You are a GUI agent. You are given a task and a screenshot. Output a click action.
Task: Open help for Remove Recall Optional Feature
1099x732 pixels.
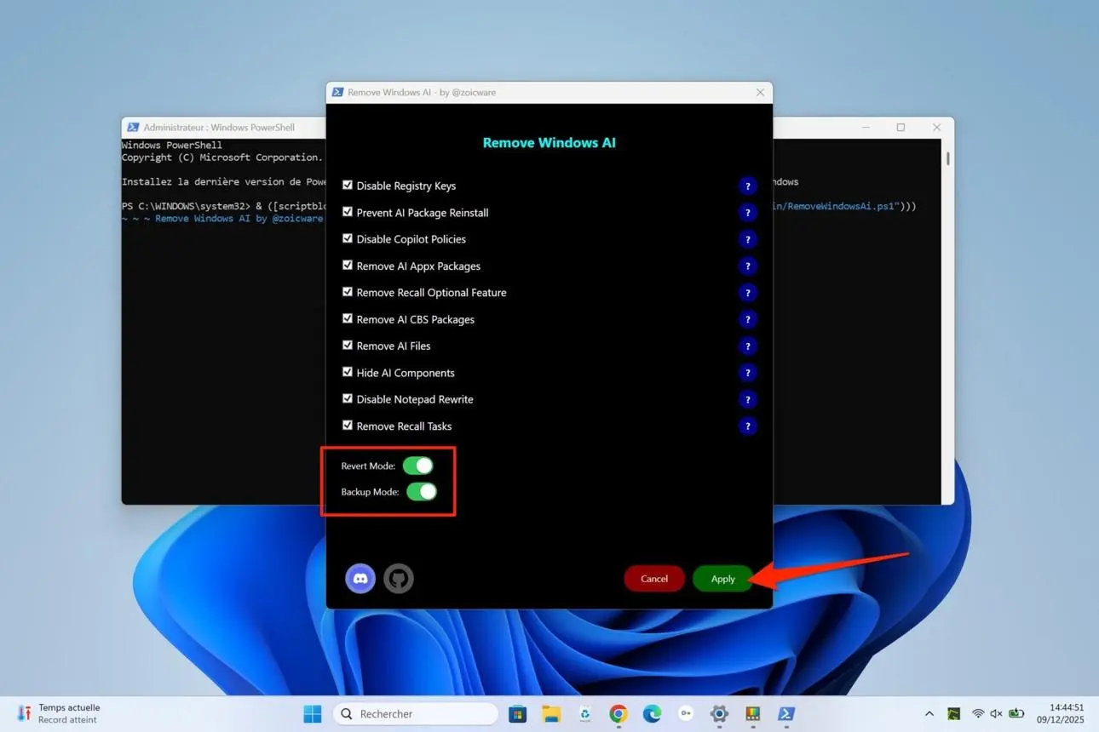(747, 293)
